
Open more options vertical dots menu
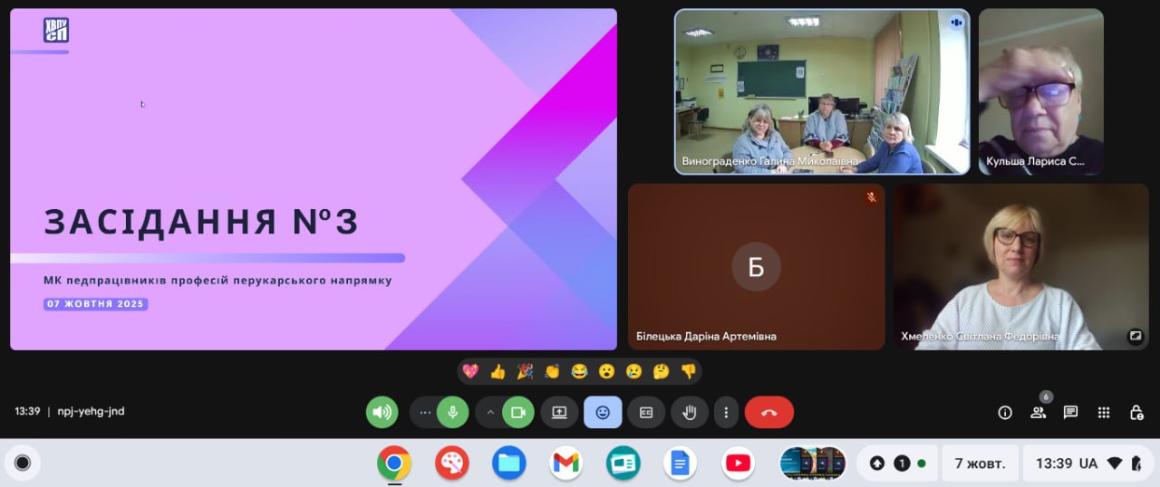[x=726, y=413]
